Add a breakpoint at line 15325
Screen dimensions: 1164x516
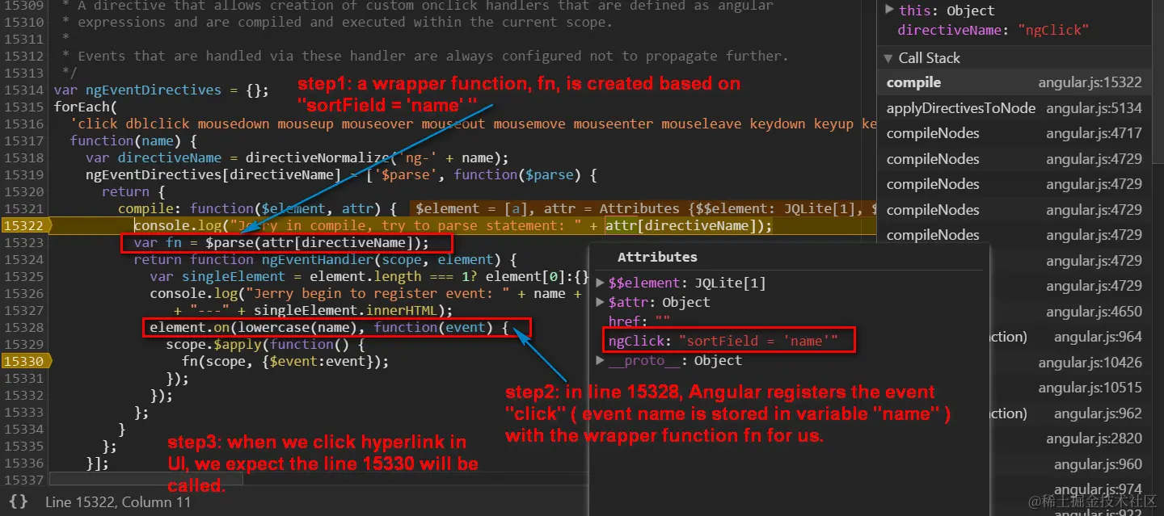pos(23,276)
